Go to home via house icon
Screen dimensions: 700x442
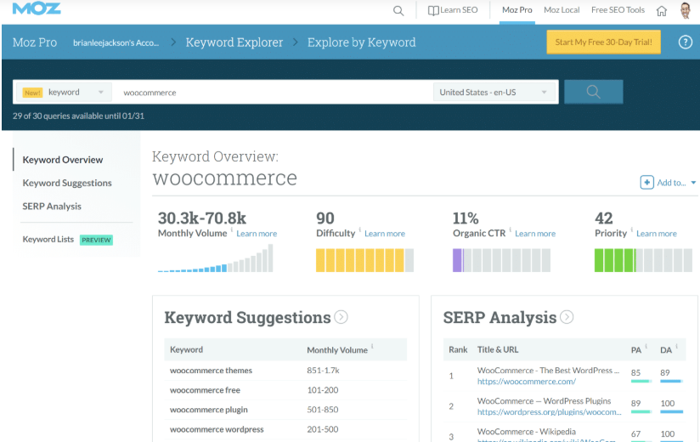[662, 11]
